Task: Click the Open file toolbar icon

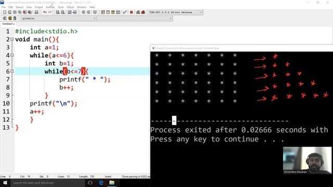Action: (9, 12)
